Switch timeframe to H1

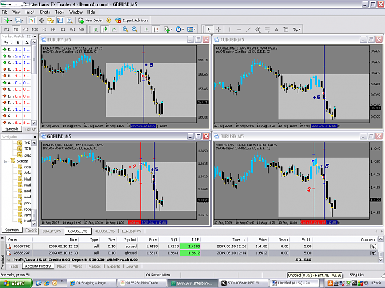[x=44, y=29]
